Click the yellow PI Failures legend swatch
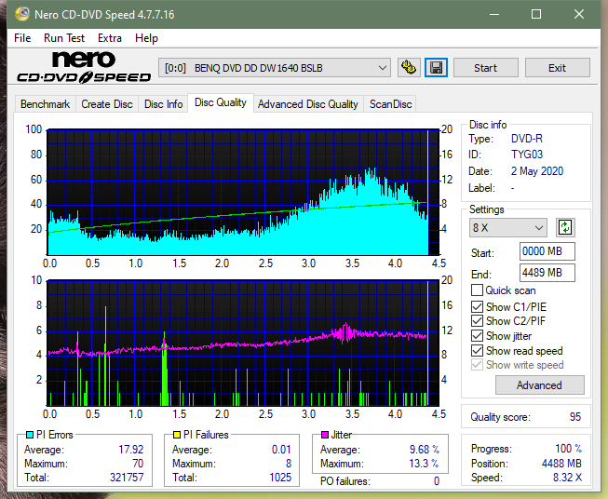The image size is (608, 499). 177,435
